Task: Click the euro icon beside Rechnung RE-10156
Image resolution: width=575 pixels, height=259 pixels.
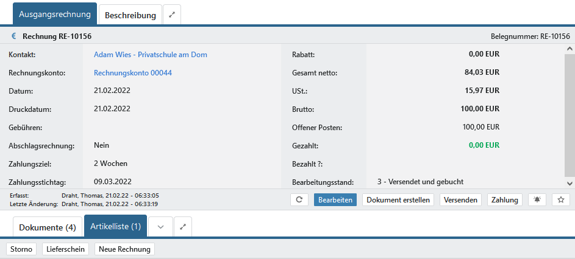Action: [14, 36]
